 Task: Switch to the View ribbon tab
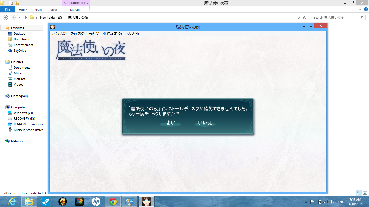click(x=53, y=10)
